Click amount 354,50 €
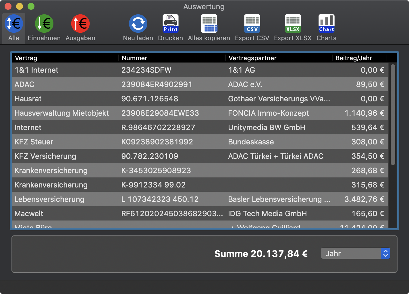This screenshot has height=294, width=409. pyautogui.click(x=368, y=156)
